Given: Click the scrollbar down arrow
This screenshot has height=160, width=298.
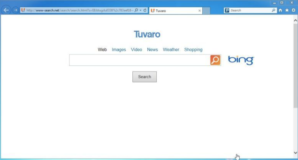Looking at the screenshot, I should click(295, 153).
